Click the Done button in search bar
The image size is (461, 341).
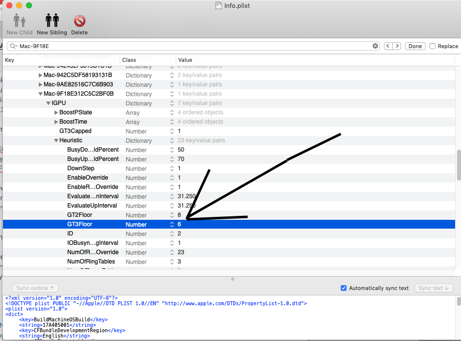point(415,46)
